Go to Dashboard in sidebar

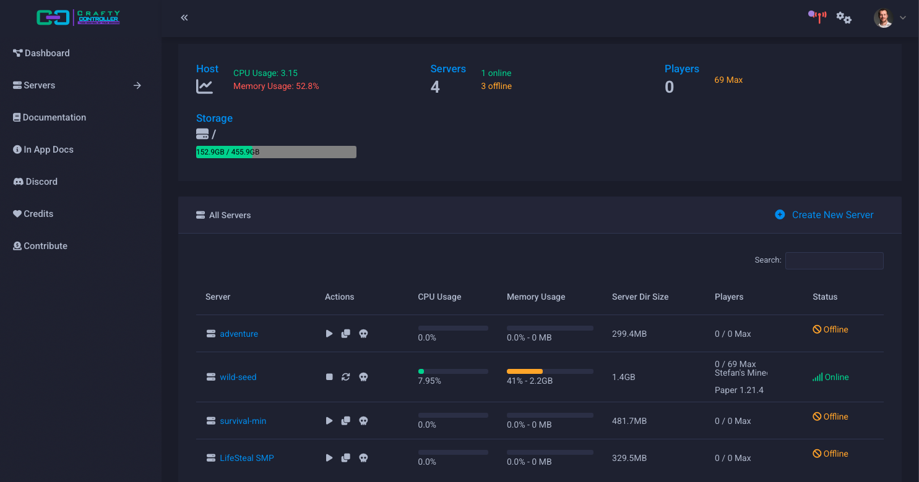pyautogui.click(x=47, y=53)
